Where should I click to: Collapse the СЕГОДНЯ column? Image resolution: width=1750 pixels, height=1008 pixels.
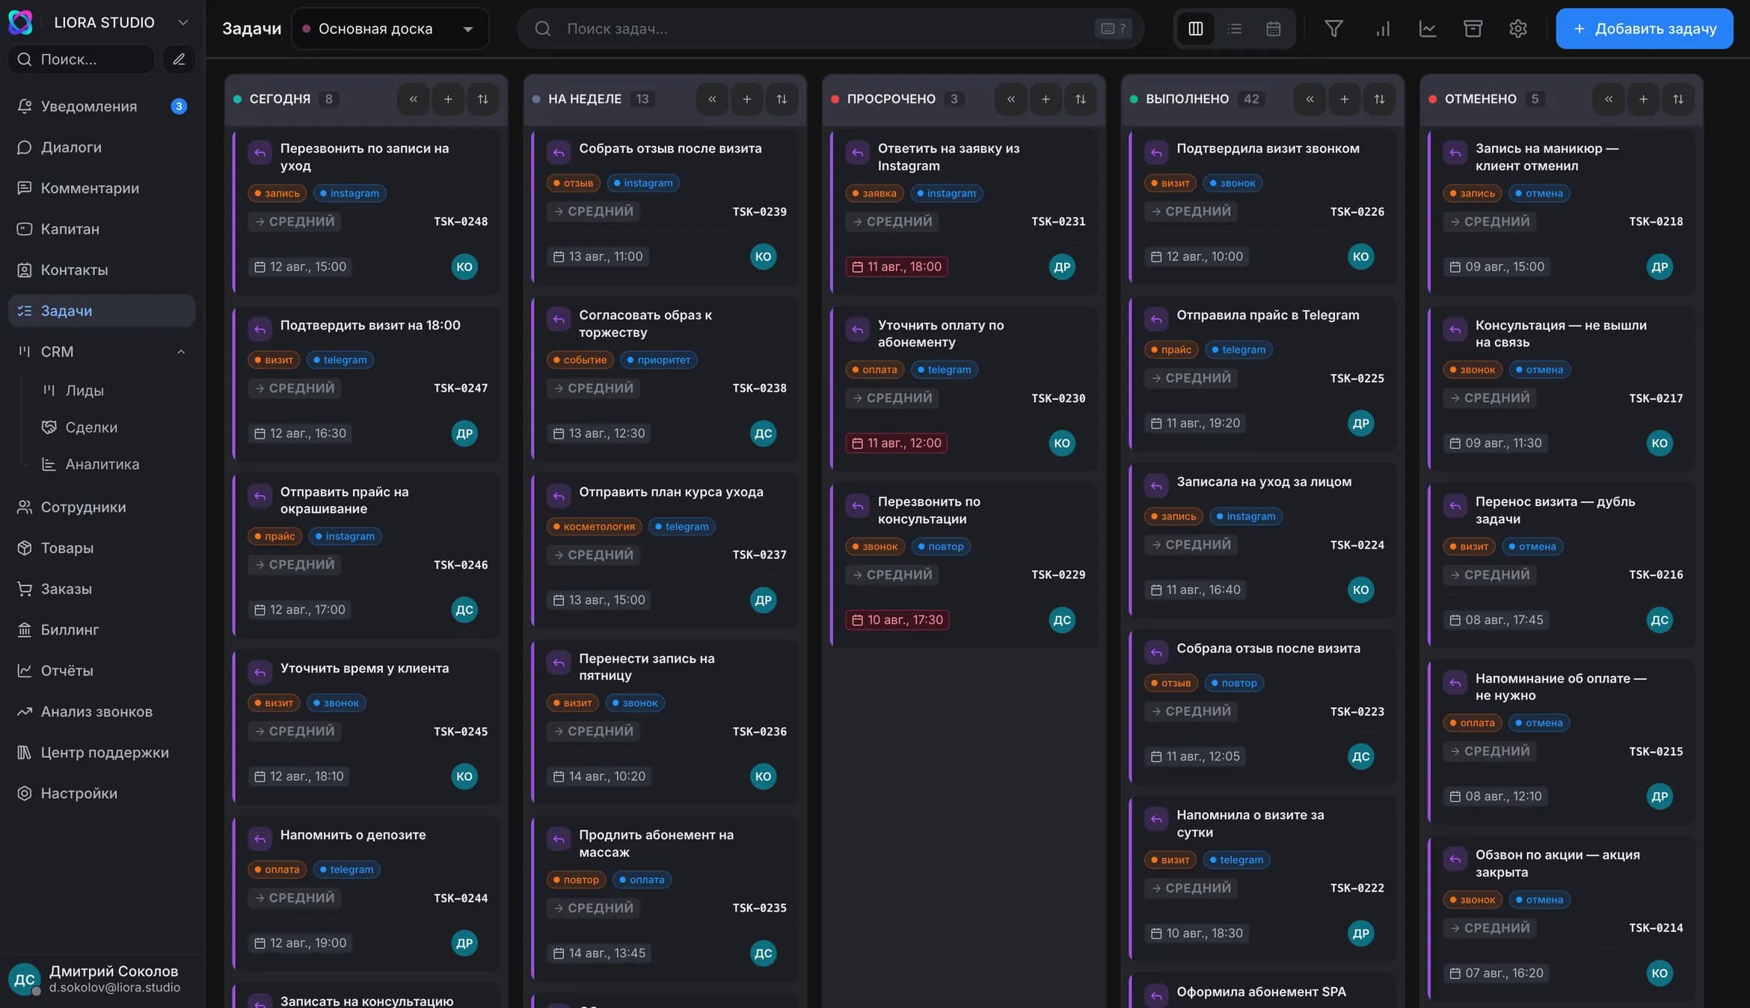pos(413,99)
